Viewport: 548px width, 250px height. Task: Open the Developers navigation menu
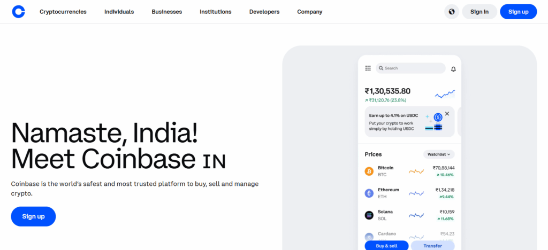click(264, 12)
